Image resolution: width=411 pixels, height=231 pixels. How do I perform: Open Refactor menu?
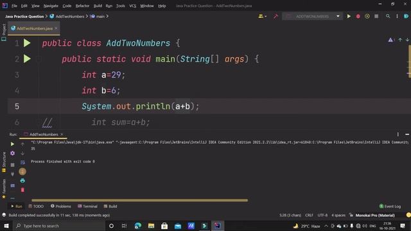(82, 6)
